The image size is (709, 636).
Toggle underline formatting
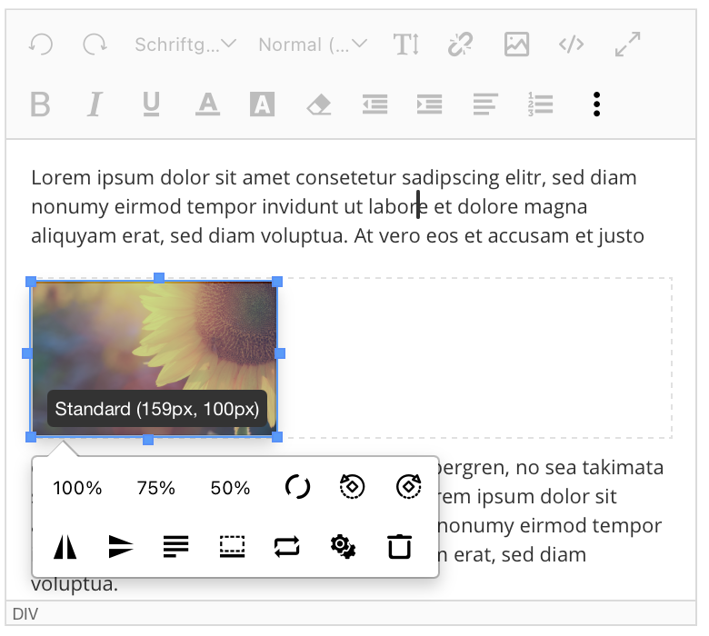(x=151, y=104)
